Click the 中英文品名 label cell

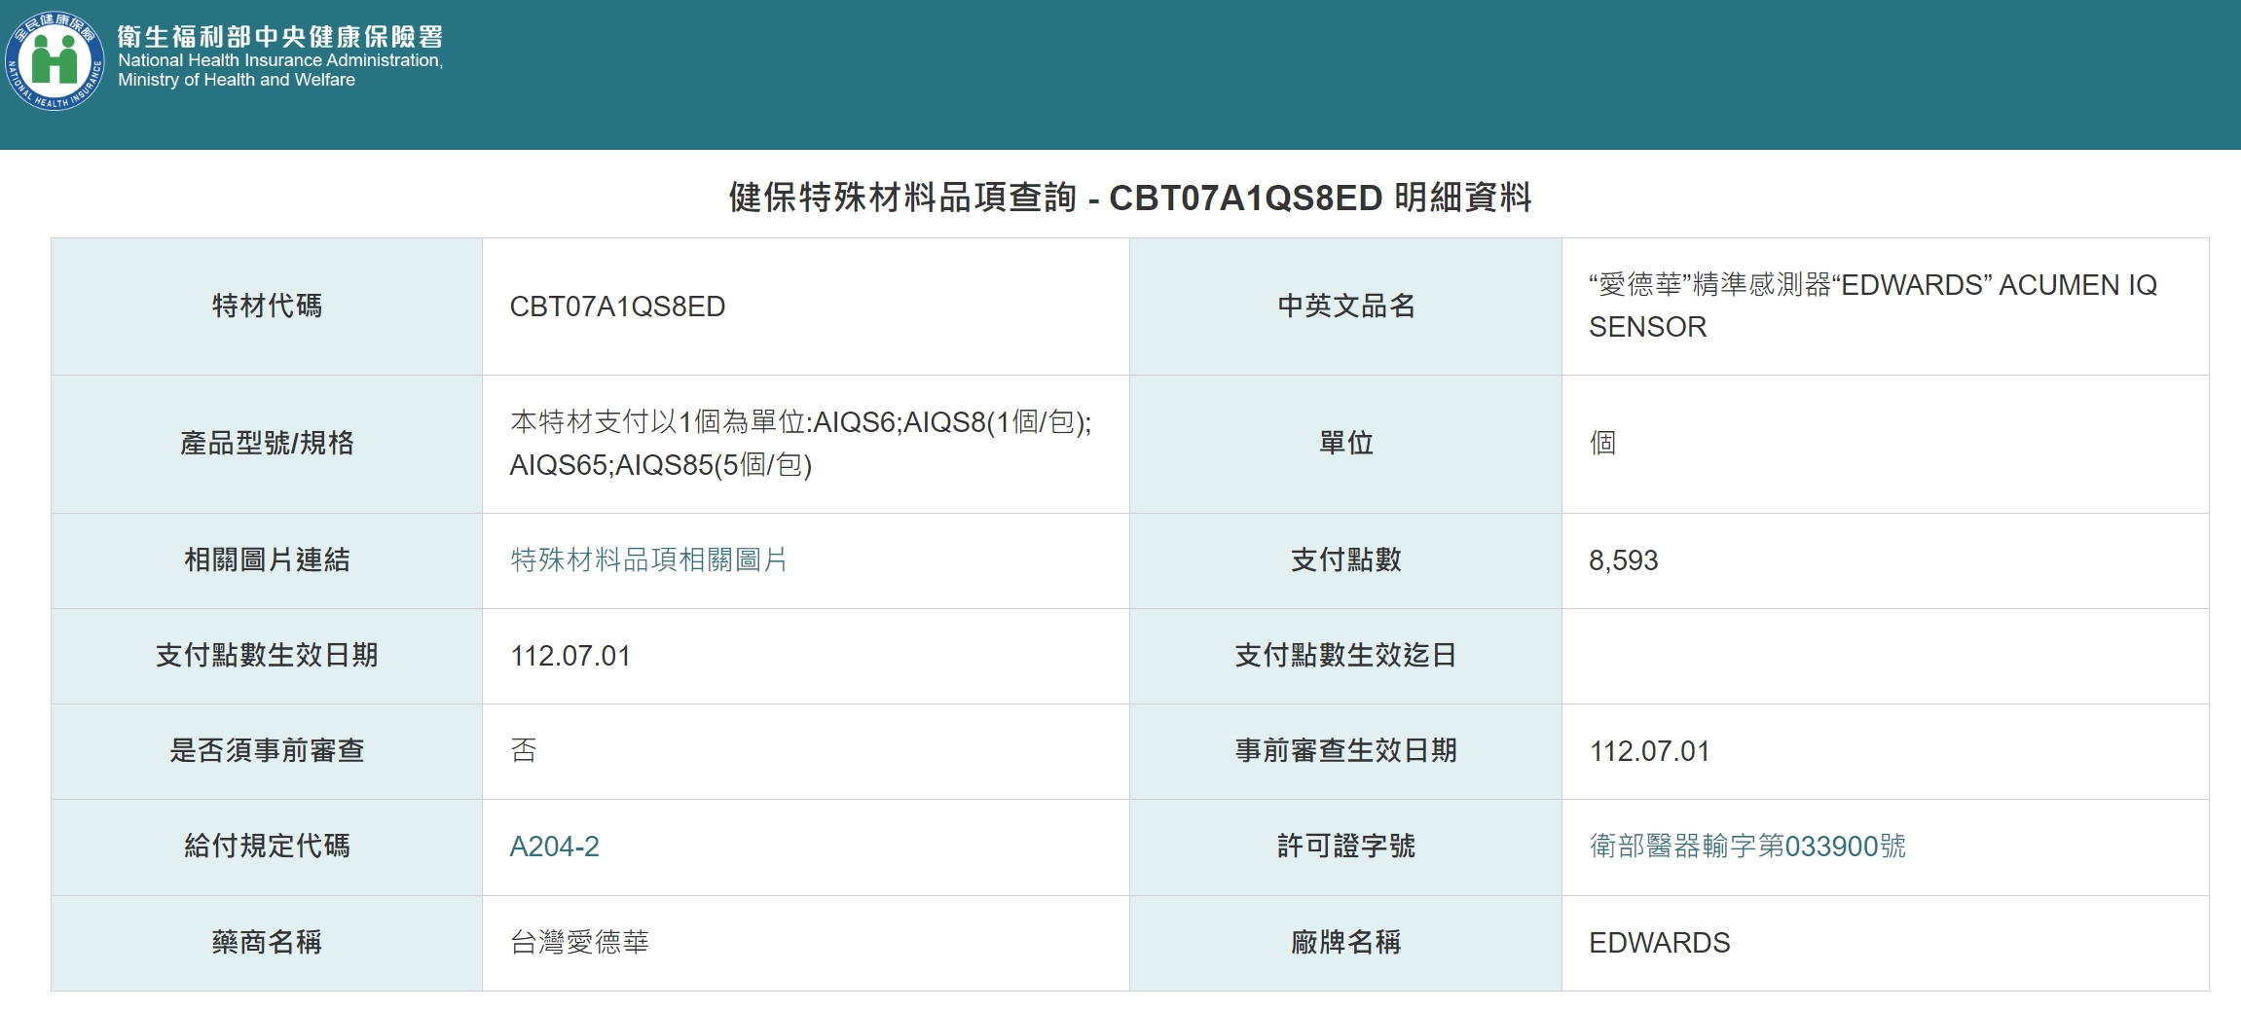pyautogui.click(x=1345, y=307)
